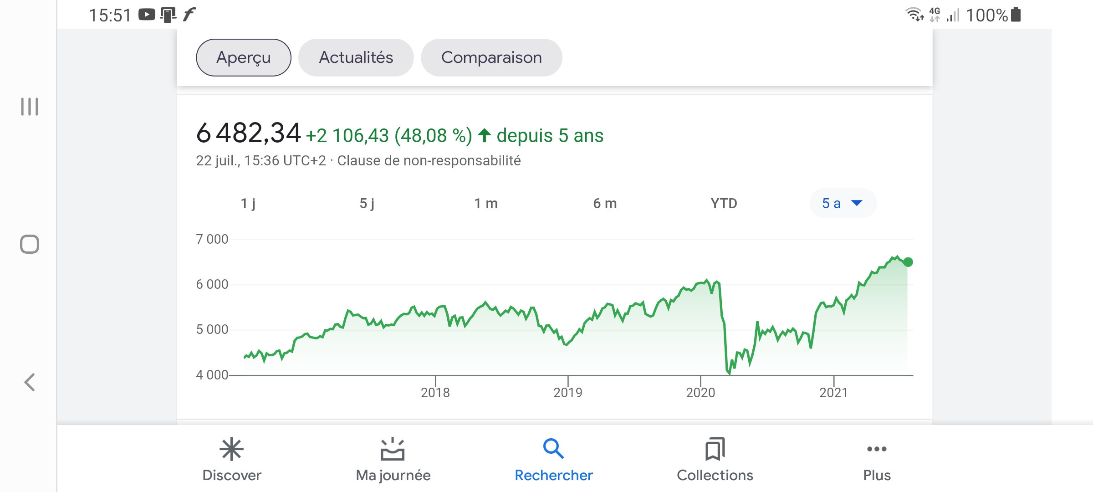The height and width of the screenshot is (492, 1093).
Task: Choose the YTD time range
Action: point(724,203)
